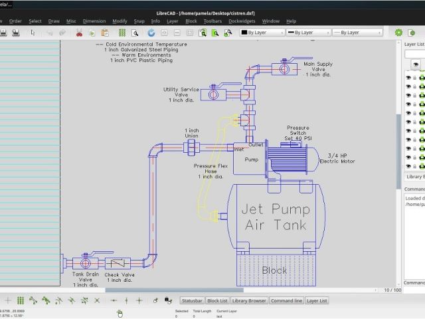The image size is (425, 319).
Task: Open the line width By Layer dropdown
Action: [307, 32]
